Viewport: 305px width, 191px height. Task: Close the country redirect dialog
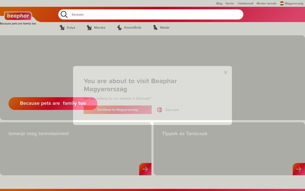click(225, 72)
